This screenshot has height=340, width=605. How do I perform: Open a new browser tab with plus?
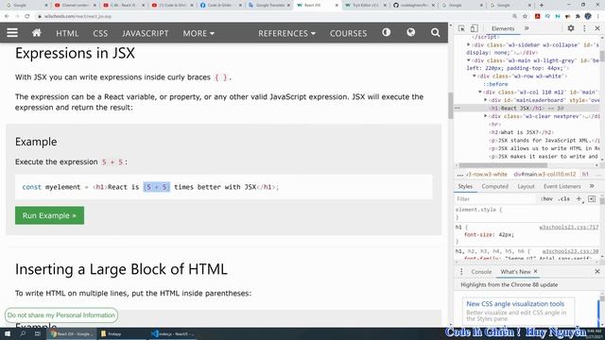[x=541, y=5]
